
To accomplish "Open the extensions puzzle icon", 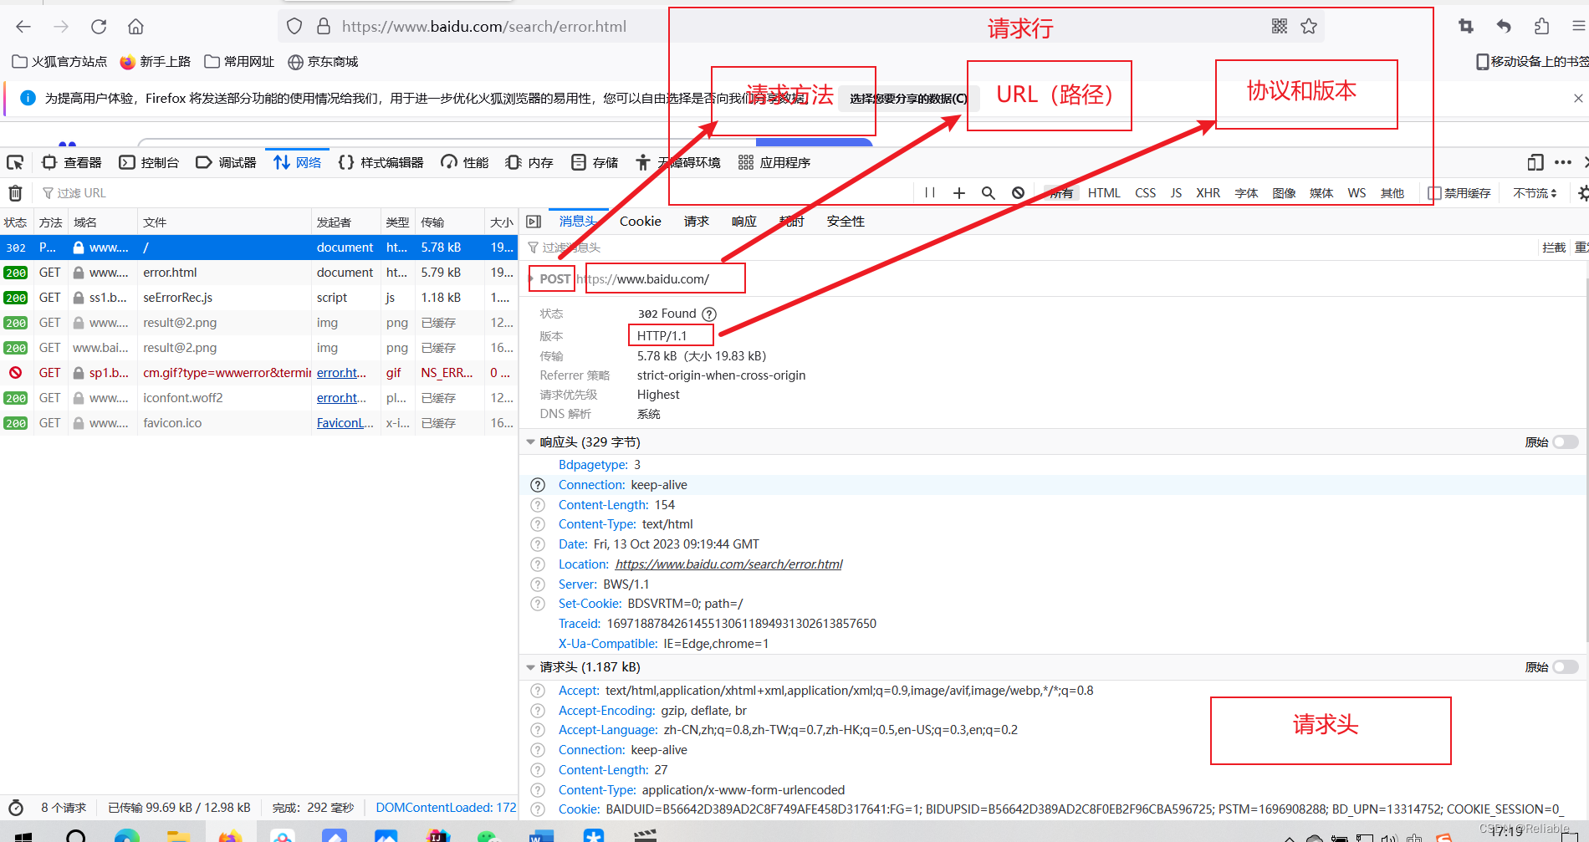I will click(x=1541, y=27).
